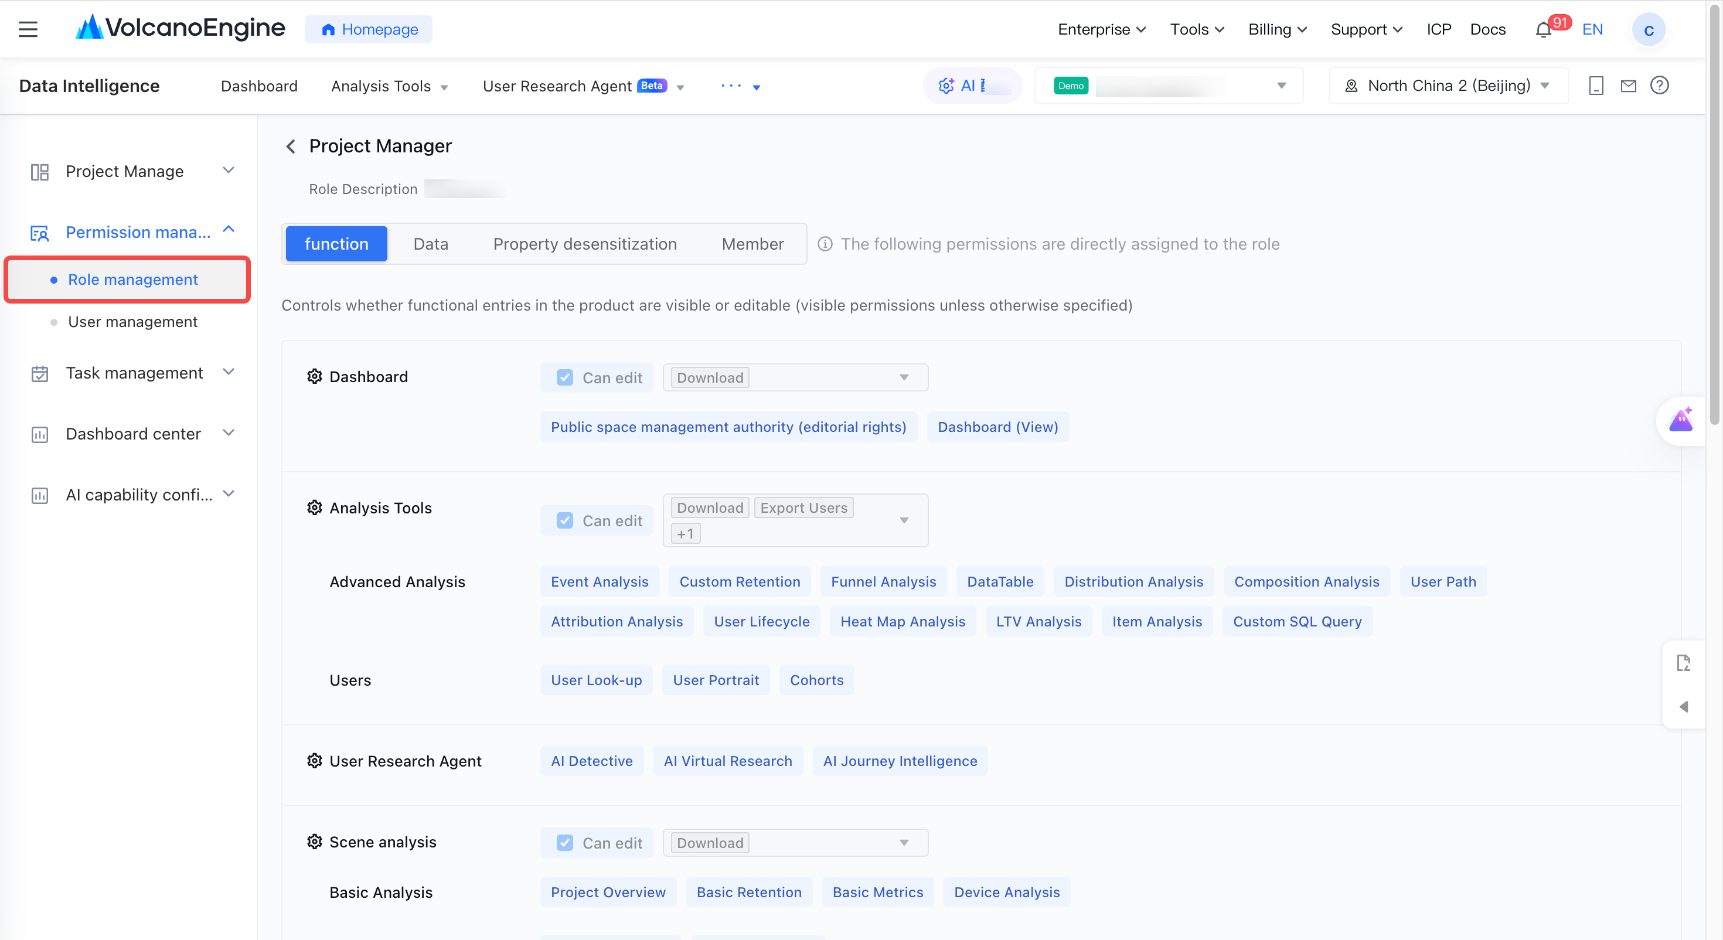Screen dimensions: 1723x940
Task: Switch to the Member tab
Action: pos(752,244)
